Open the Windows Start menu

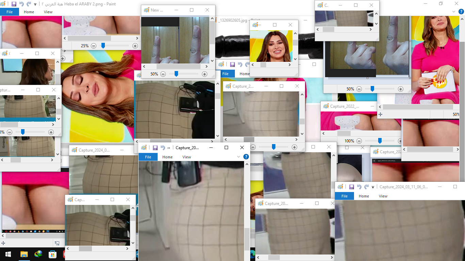(8, 254)
